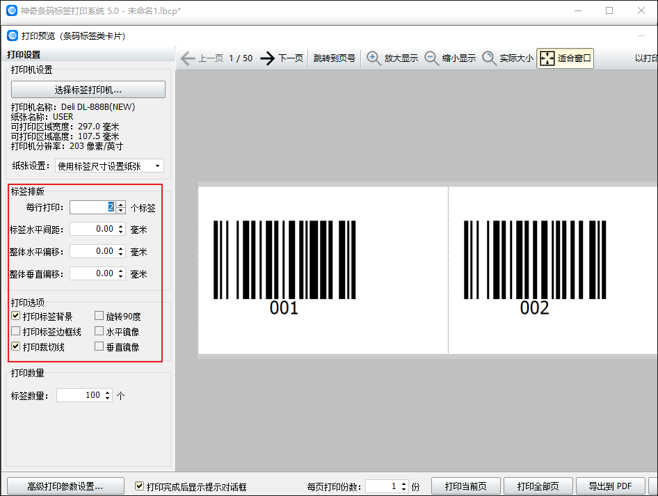The width and height of the screenshot is (658, 496).
Task: Enable 垂直镜像 checkbox
Action: point(99,346)
